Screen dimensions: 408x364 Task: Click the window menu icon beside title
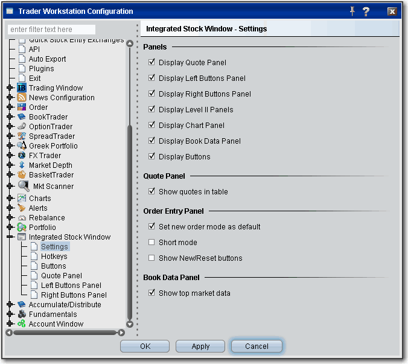tap(10, 11)
